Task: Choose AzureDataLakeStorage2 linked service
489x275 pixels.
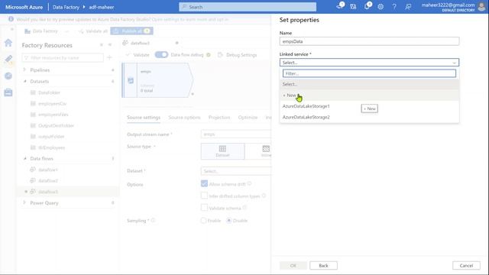Action: 369,117
